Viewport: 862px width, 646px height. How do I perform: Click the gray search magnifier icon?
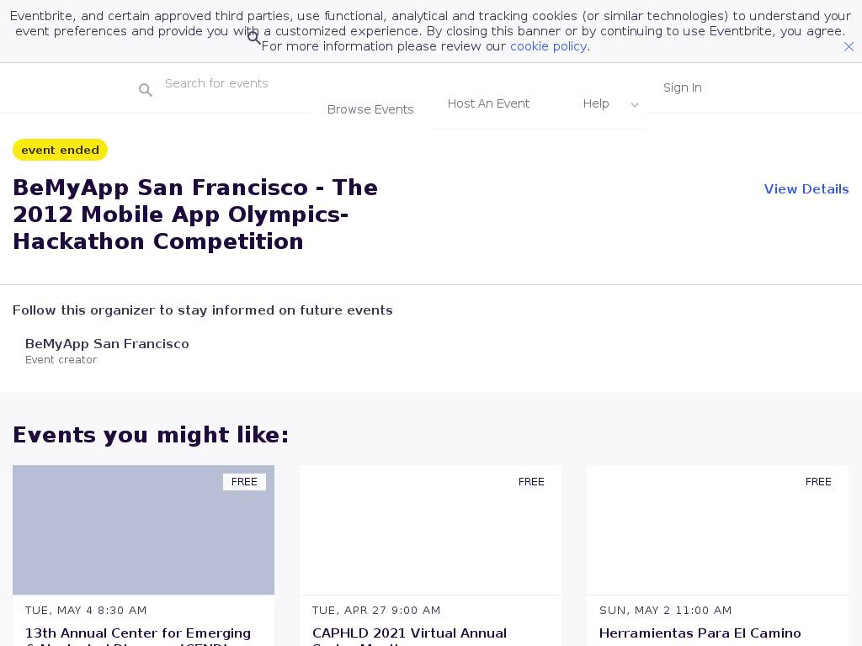146,90
